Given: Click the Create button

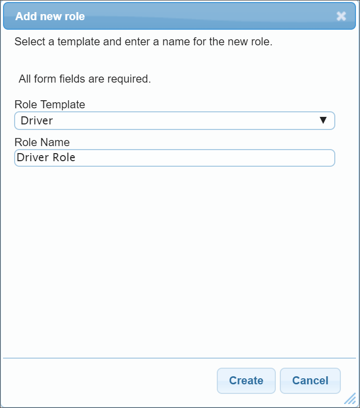Looking at the screenshot, I should tap(246, 381).
